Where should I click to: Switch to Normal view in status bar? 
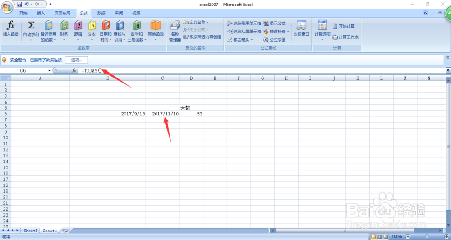[x=373, y=236]
